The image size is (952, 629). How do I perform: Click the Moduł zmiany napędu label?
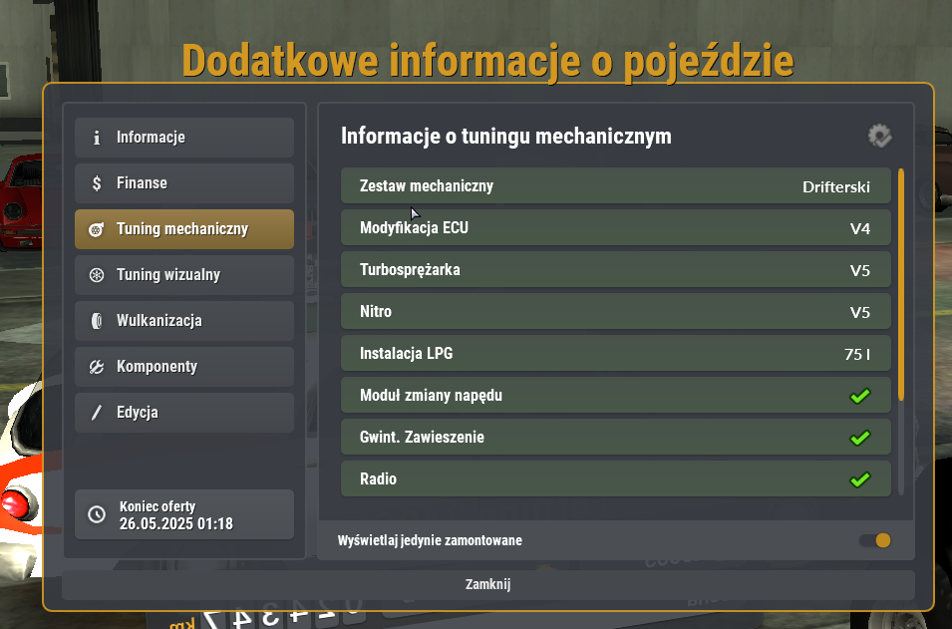pos(431,396)
